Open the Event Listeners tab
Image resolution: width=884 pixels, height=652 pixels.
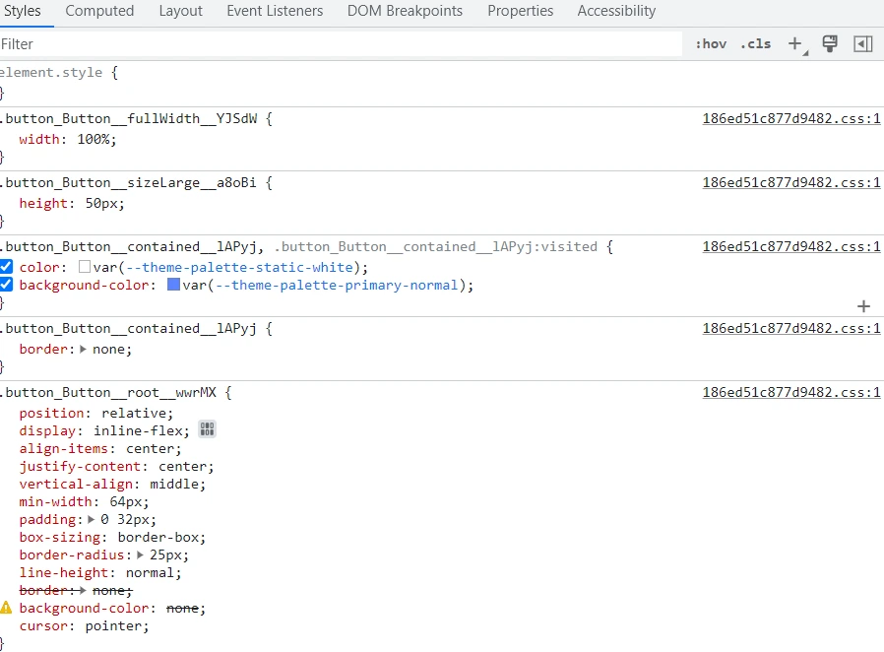pyautogui.click(x=275, y=11)
